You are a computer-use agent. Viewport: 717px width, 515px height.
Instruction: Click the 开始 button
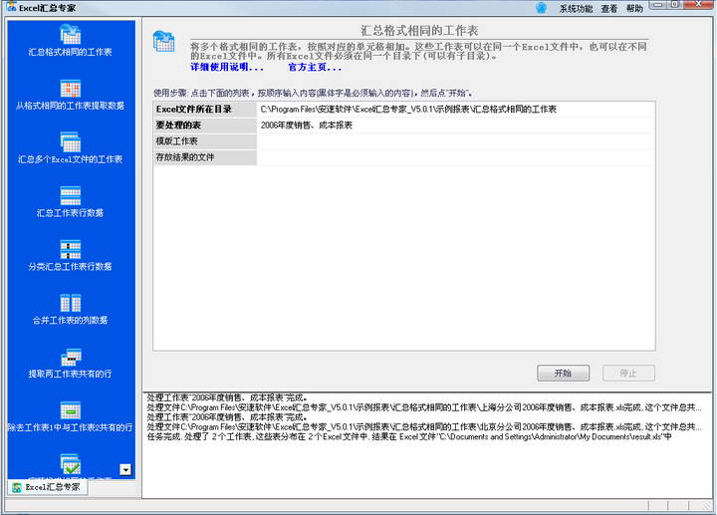[563, 374]
